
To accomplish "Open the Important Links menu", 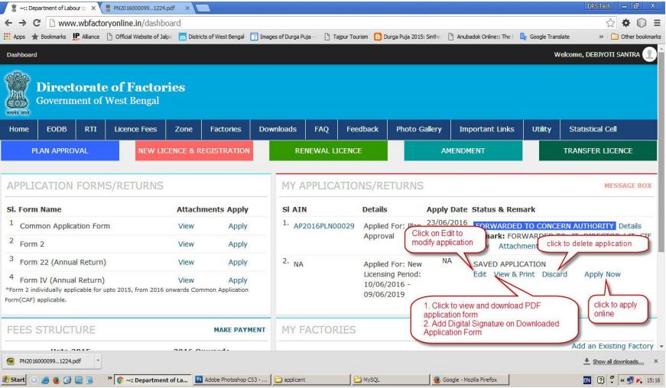I will click(x=487, y=129).
